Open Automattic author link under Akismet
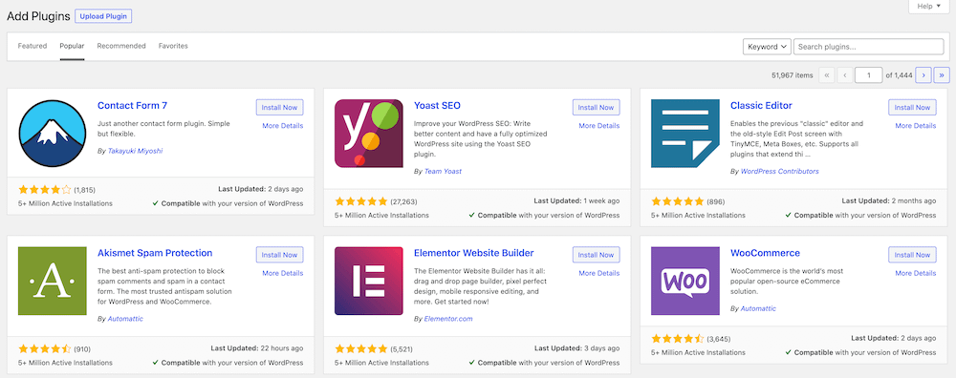The image size is (956, 378). click(x=125, y=319)
